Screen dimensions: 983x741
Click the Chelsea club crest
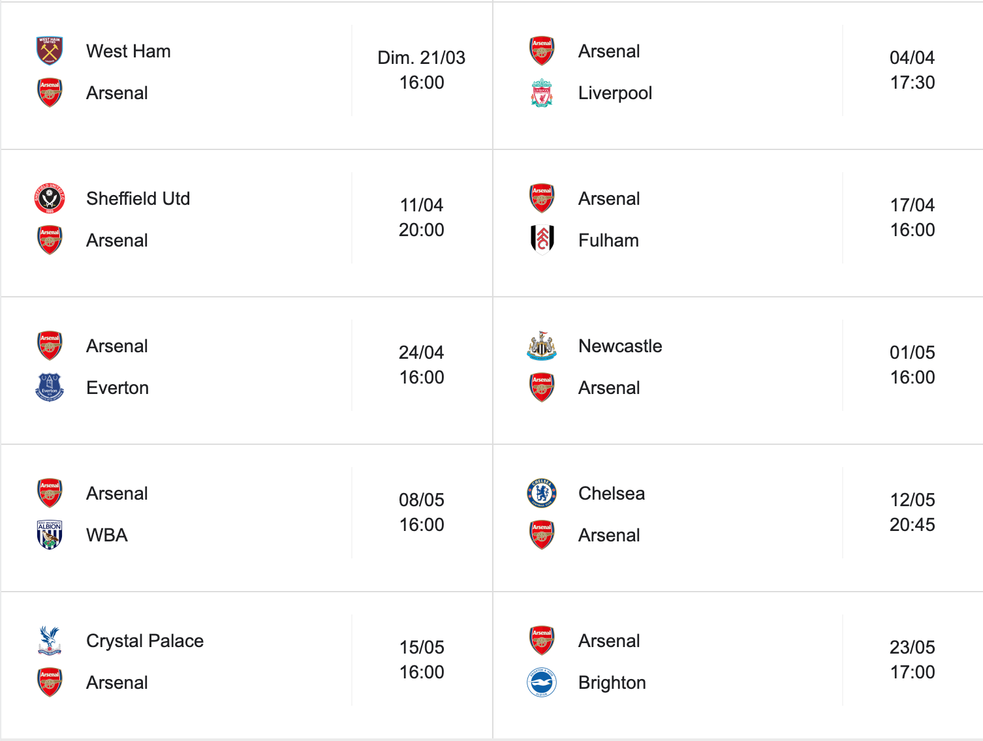[542, 493]
